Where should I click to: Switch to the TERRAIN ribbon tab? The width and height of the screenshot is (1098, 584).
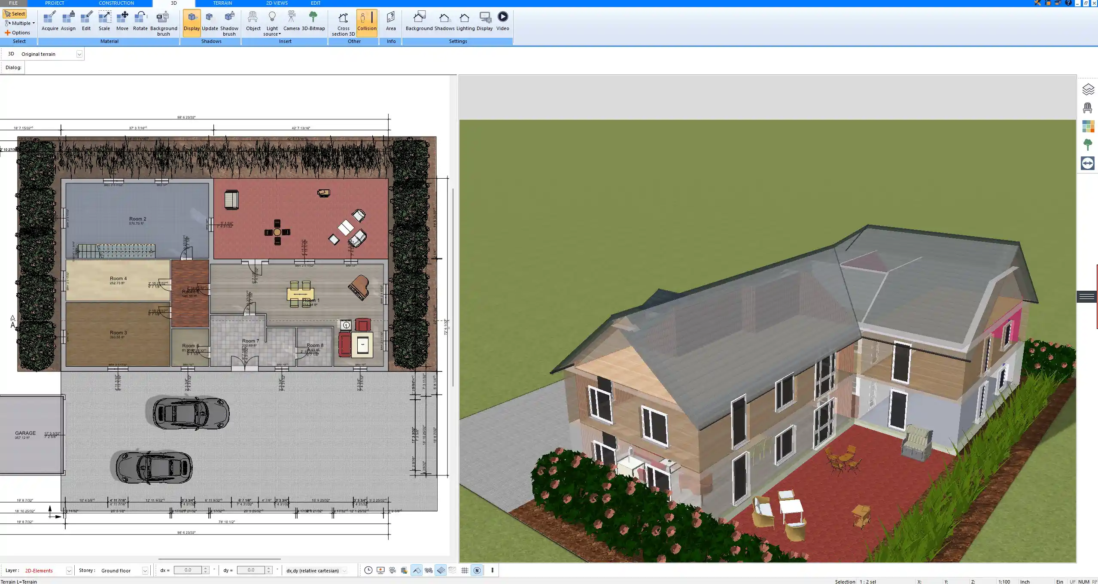click(x=222, y=3)
